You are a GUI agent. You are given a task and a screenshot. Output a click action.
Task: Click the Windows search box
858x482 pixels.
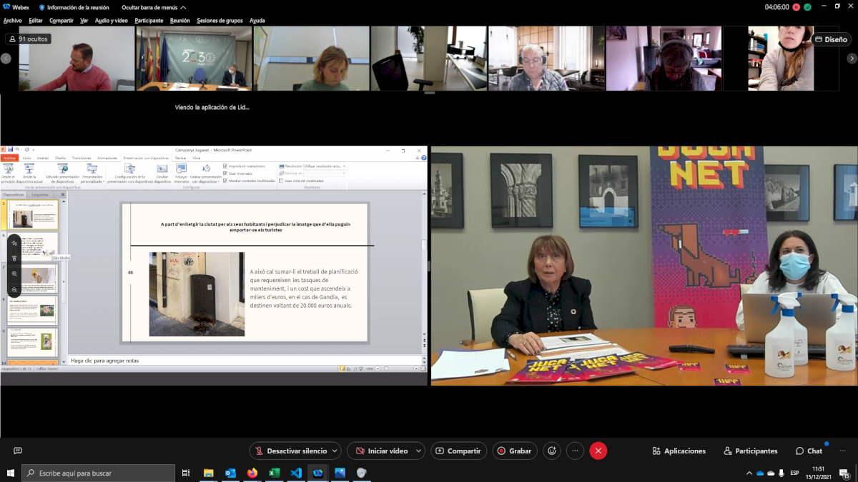click(x=100, y=473)
